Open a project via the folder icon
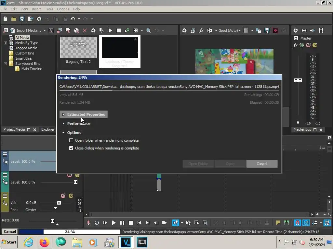Image resolution: width=333 pixels, height=249 pixels. click(14, 19)
